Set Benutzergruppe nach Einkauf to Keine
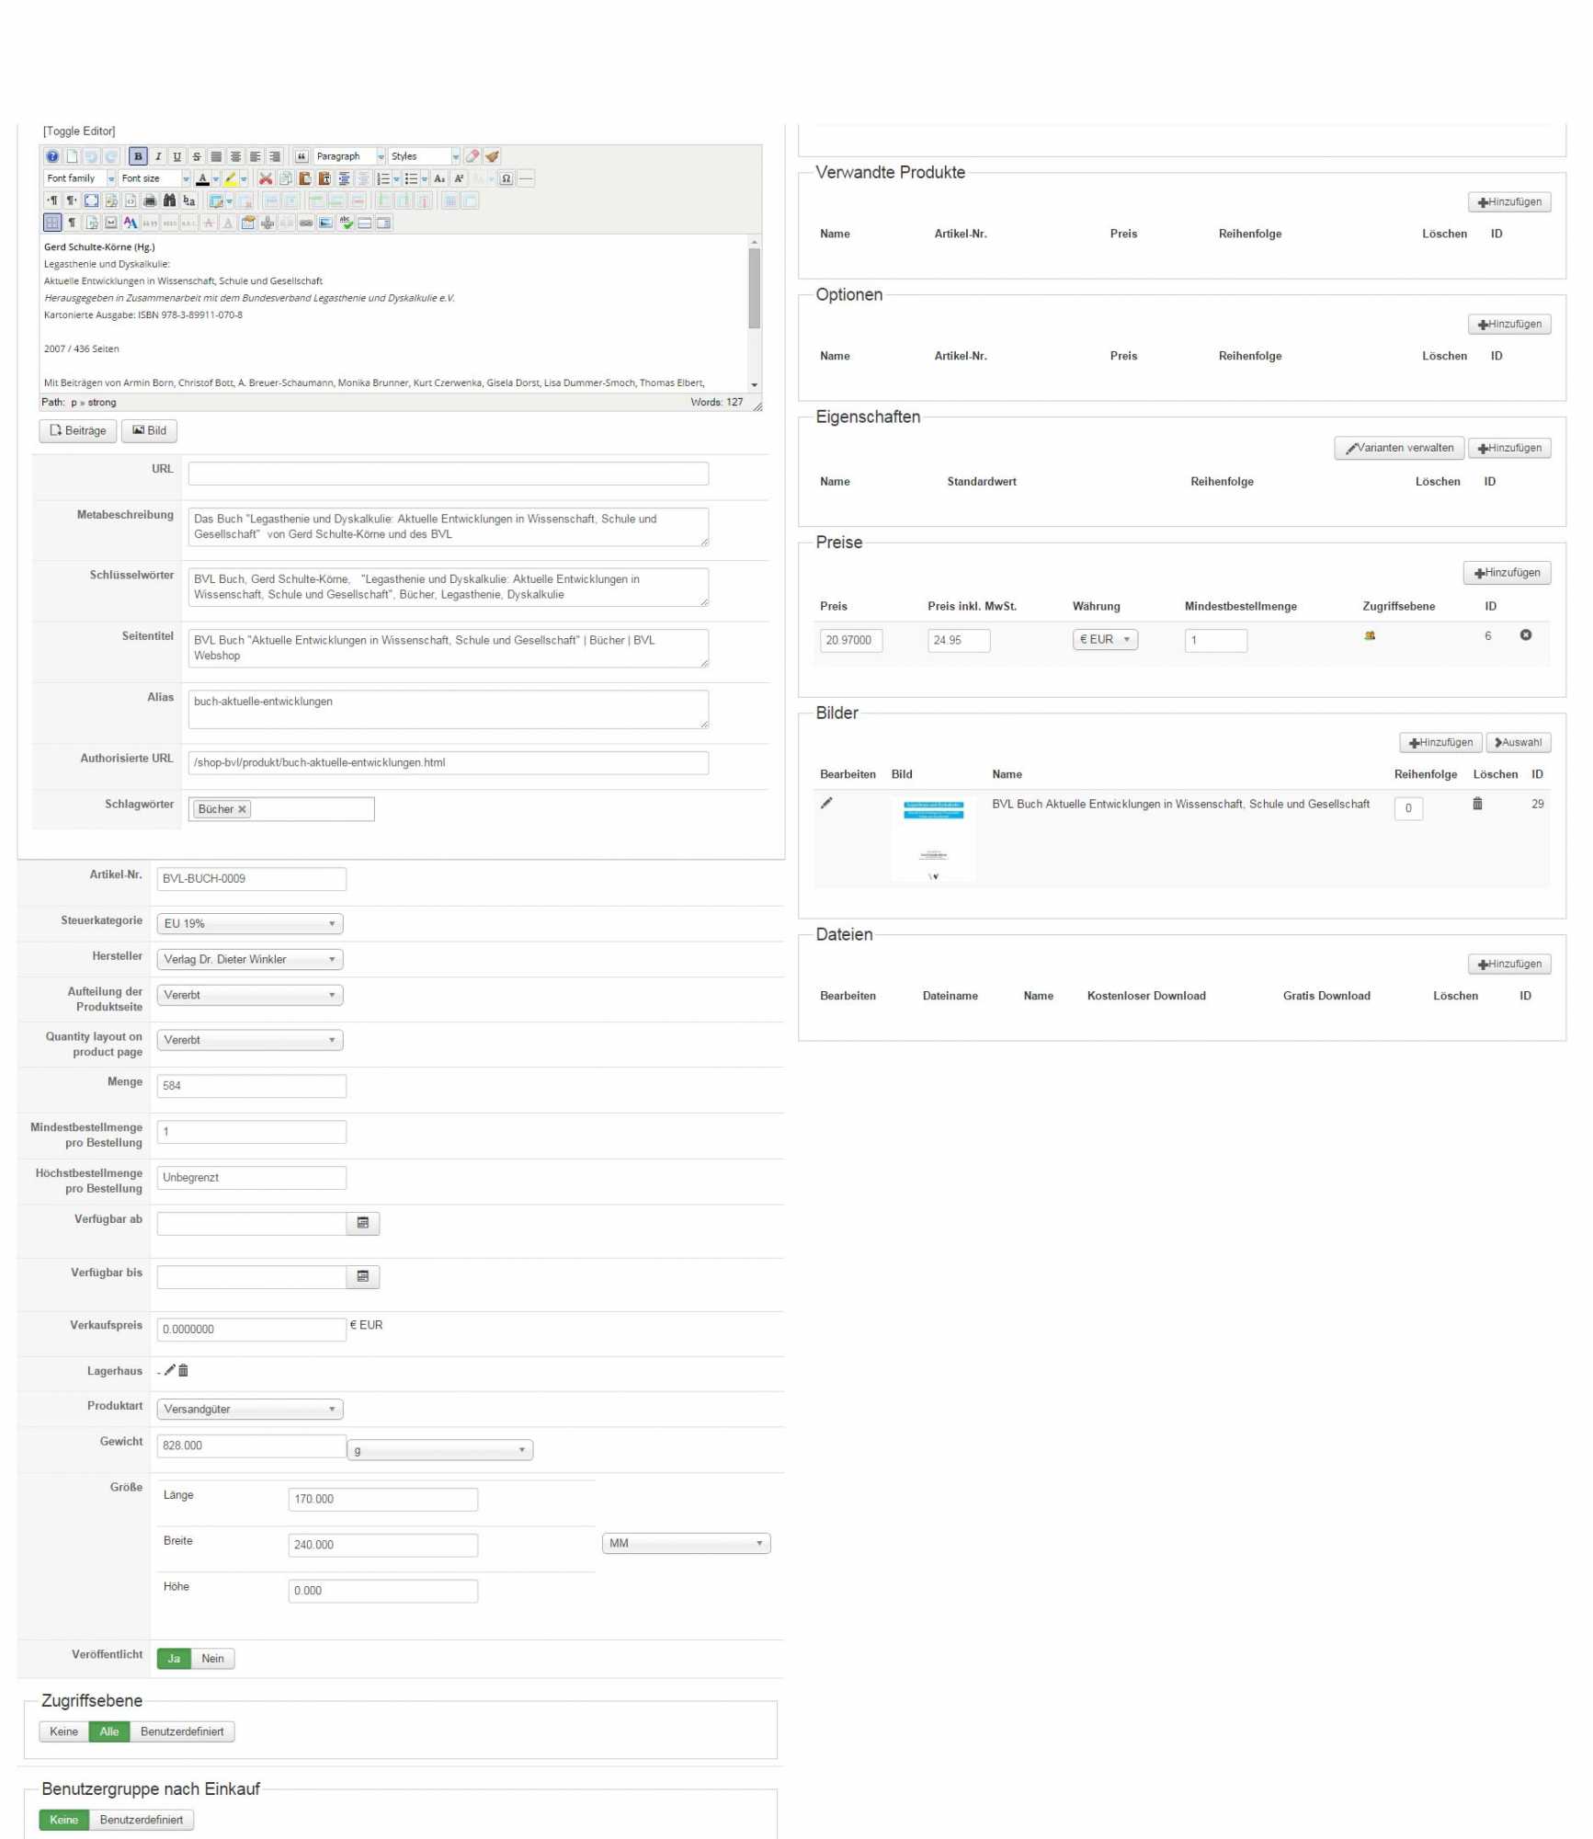The height and width of the screenshot is (1839, 1593). tap(63, 1820)
